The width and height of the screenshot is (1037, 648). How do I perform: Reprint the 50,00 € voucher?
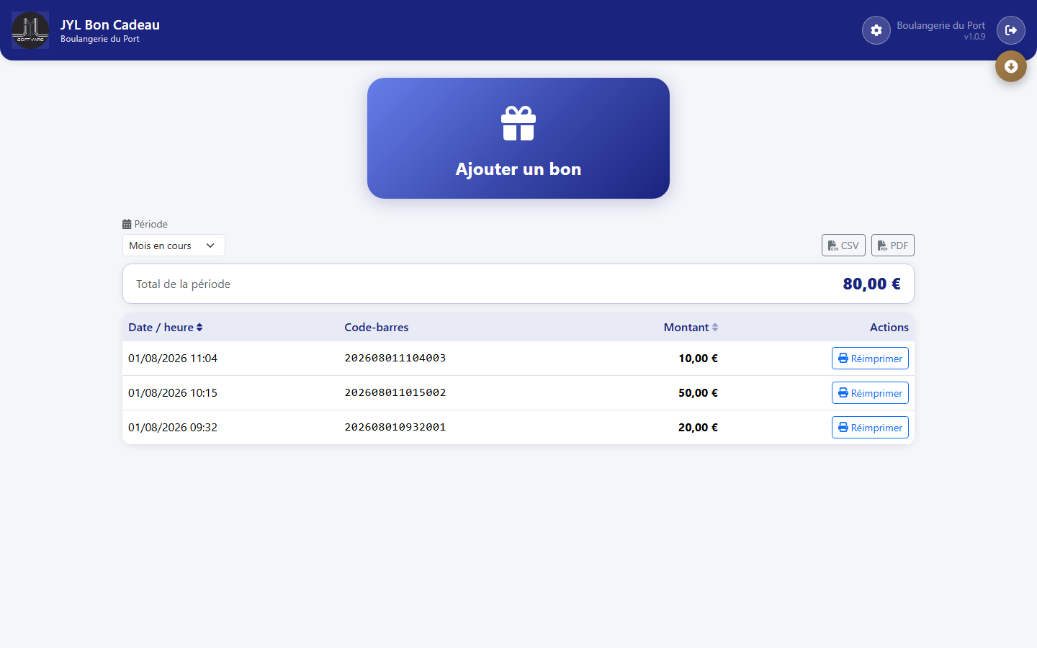tap(870, 393)
